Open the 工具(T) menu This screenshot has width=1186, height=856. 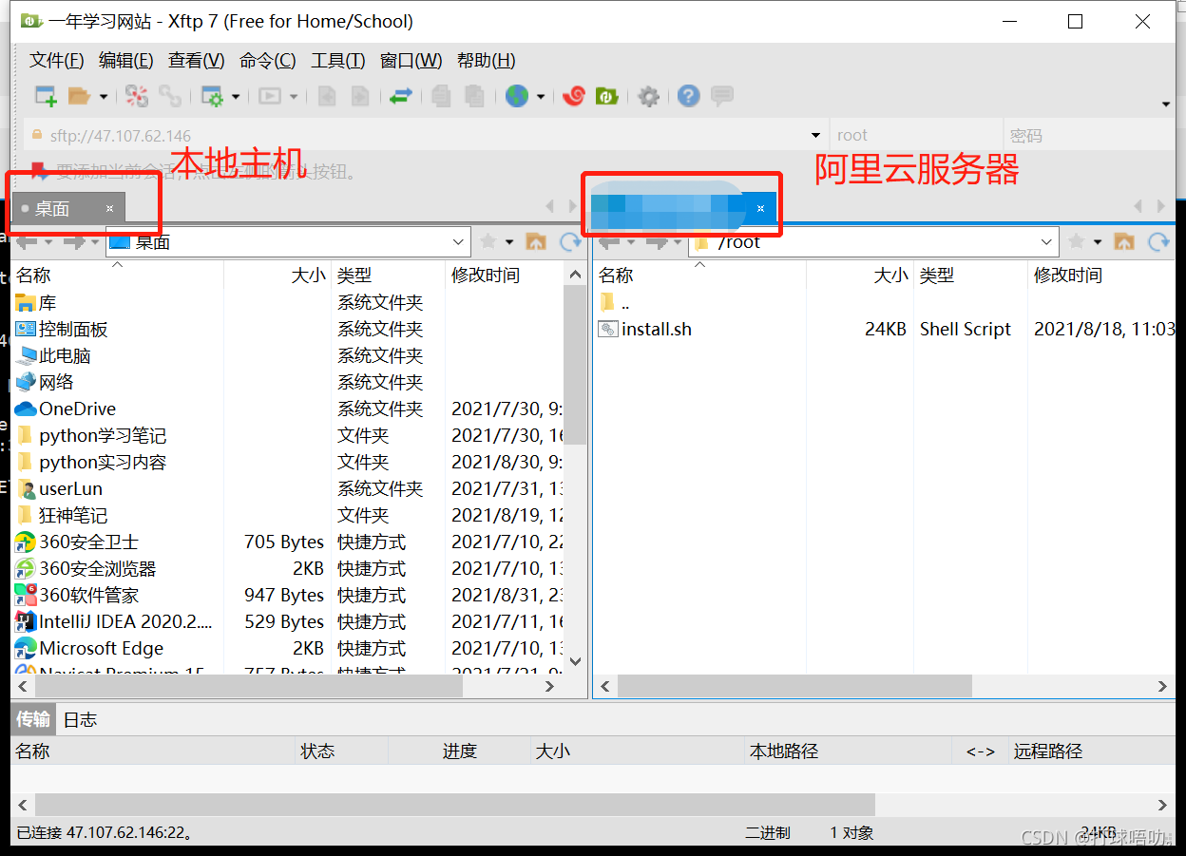point(337,61)
